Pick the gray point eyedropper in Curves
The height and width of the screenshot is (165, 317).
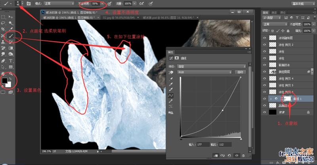(x=171, y=84)
